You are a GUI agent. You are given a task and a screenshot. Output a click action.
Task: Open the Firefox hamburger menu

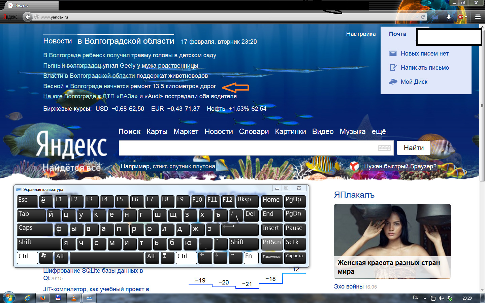(478, 17)
